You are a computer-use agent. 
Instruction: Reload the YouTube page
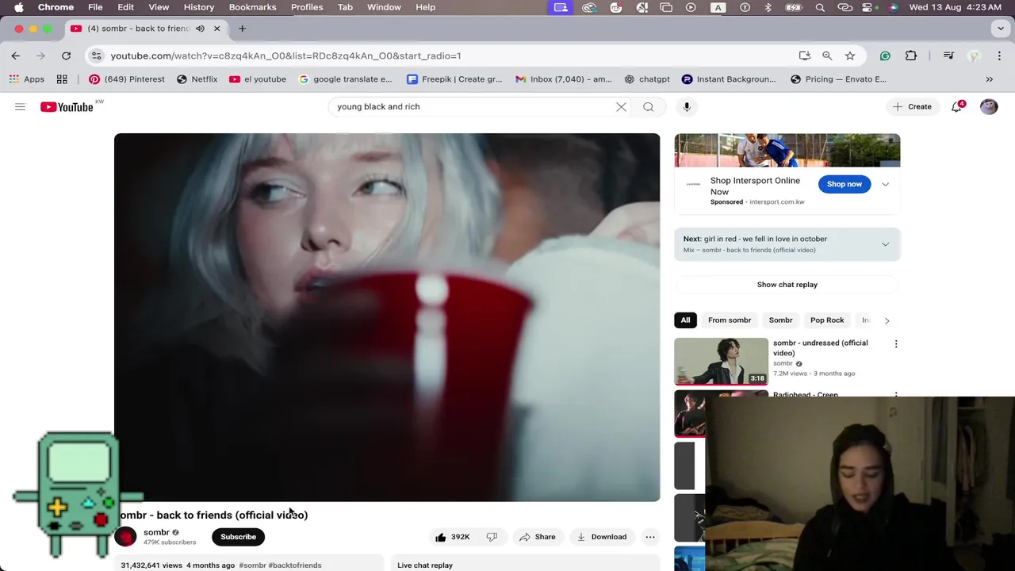[67, 56]
